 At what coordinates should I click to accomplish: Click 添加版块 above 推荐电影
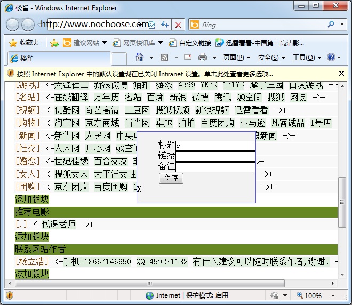click(32, 199)
